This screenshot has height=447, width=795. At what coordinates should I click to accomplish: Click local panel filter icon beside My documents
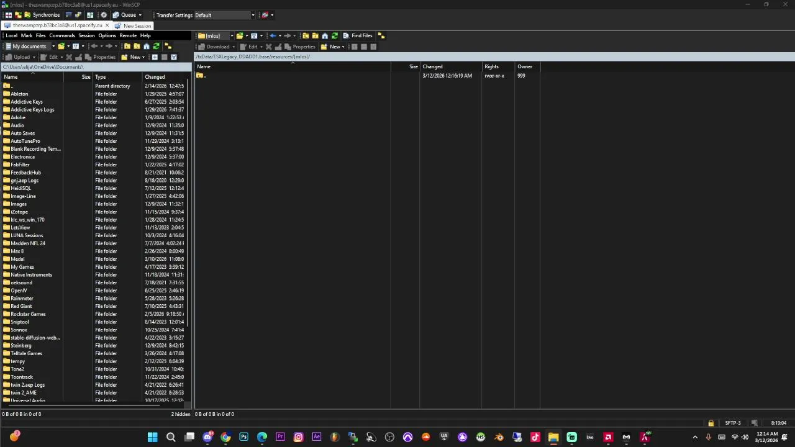(x=76, y=47)
